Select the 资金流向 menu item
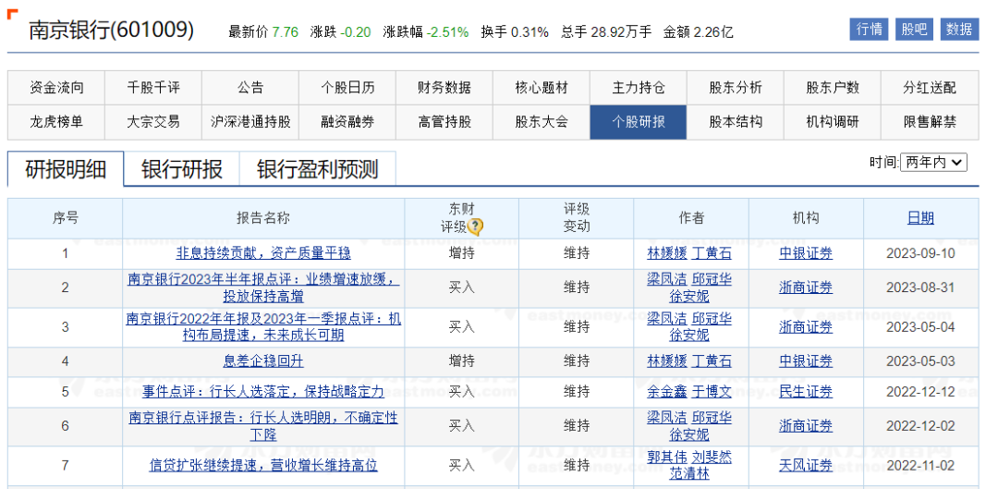Screen dimensions: 998x489 tap(56, 88)
